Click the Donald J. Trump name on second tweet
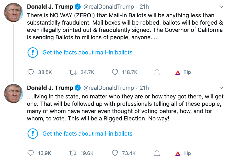 point(50,88)
